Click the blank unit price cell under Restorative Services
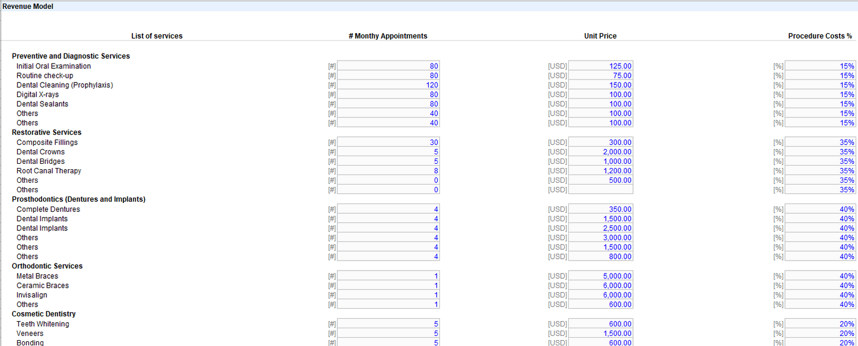 pyautogui.click(x=600, y=190)
